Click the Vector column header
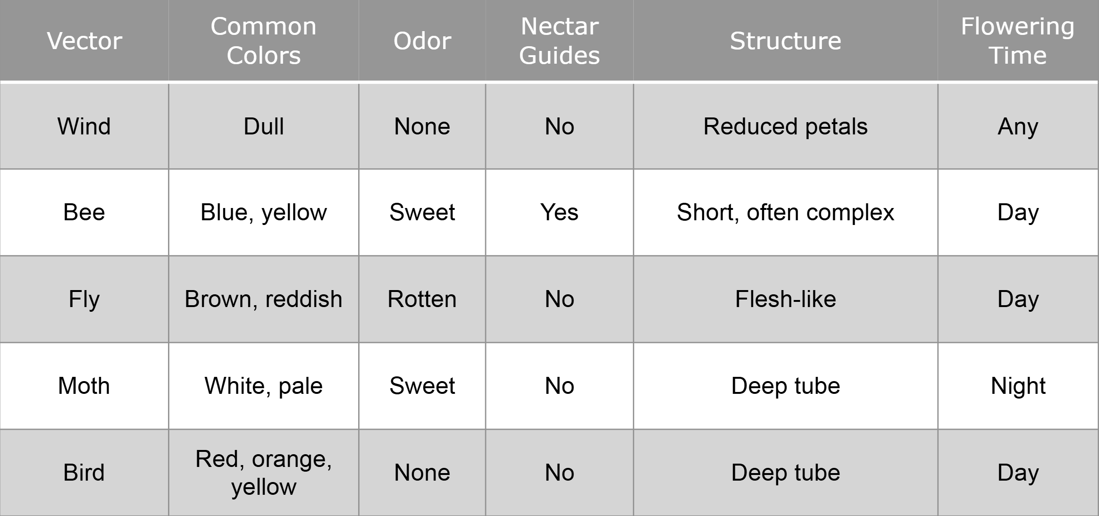Image resolution: width=1099 pixels, height=516 pixels. [84, 41]
